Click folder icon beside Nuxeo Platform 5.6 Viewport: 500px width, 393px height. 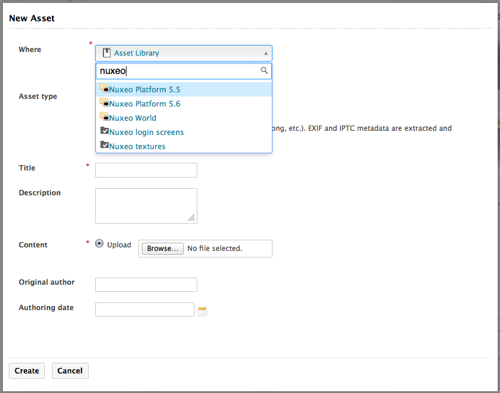pyautogui.click(x=105, y=102)
